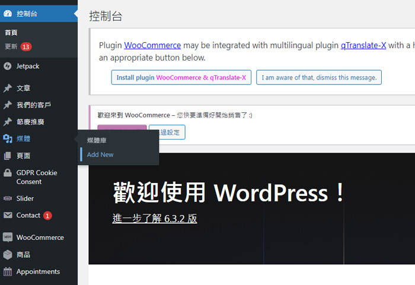Open the 控制台 menu item

[x=39, y=14]
